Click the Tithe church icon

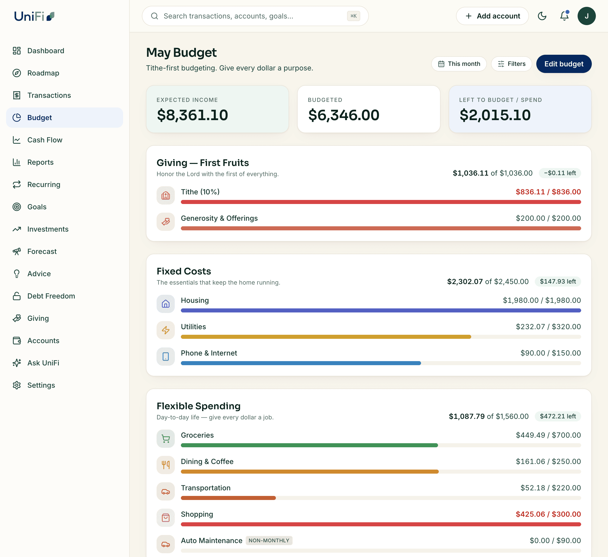pyautogui.click(x=166, y=196)
